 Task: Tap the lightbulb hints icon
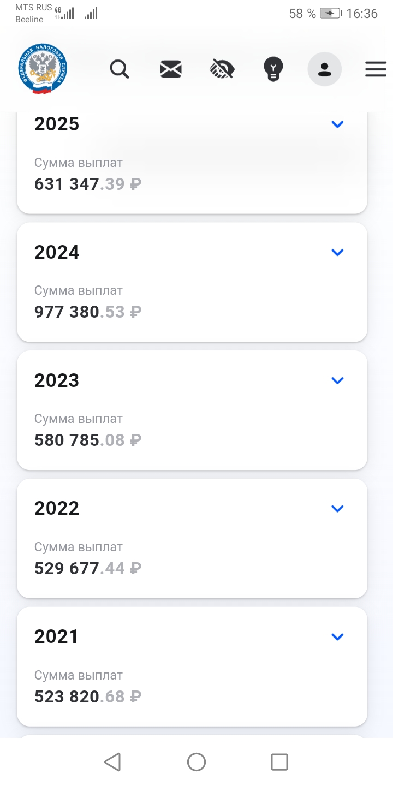pyautogui.click(x=273, y=69)
